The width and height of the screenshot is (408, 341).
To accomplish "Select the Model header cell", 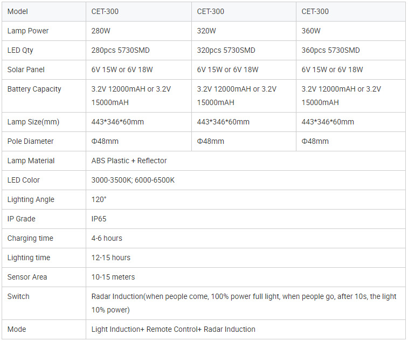I will coord(44,11).
